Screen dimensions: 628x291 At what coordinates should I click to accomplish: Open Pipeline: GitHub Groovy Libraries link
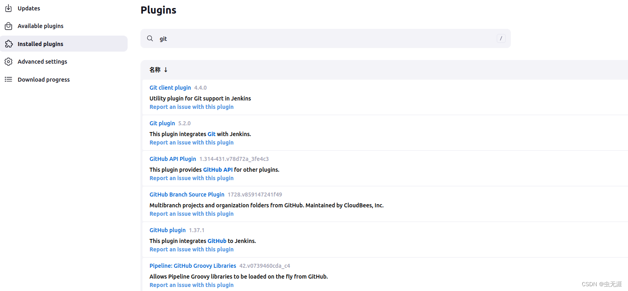pyautogui.click(x=193, y=266)
